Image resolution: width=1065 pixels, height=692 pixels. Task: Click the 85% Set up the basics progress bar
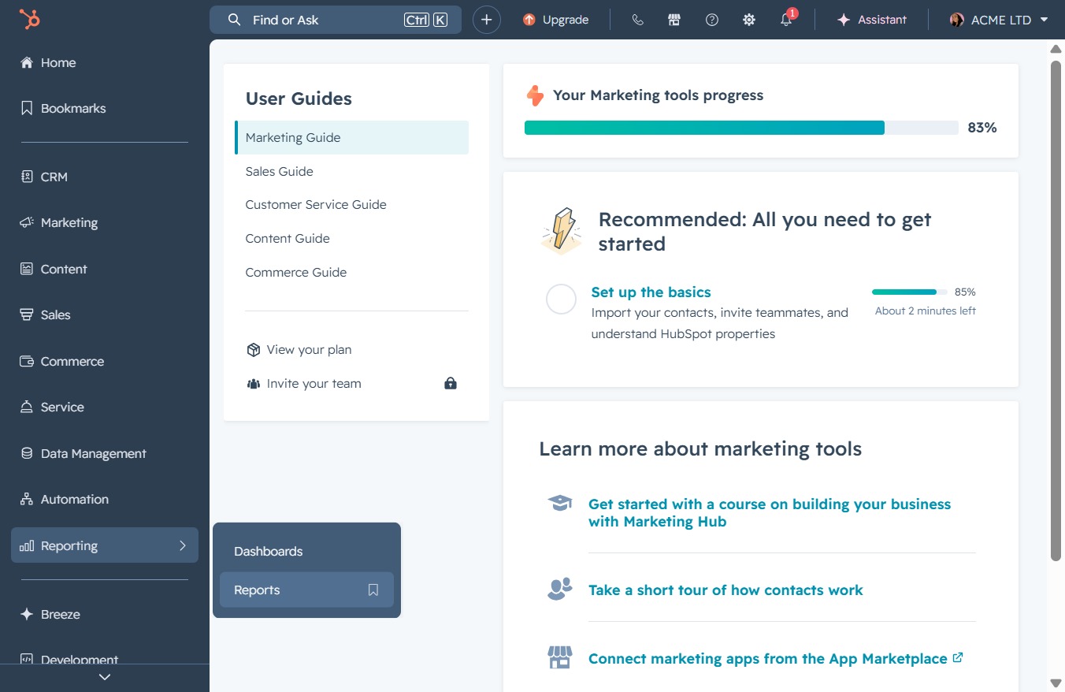coord(910,292)
